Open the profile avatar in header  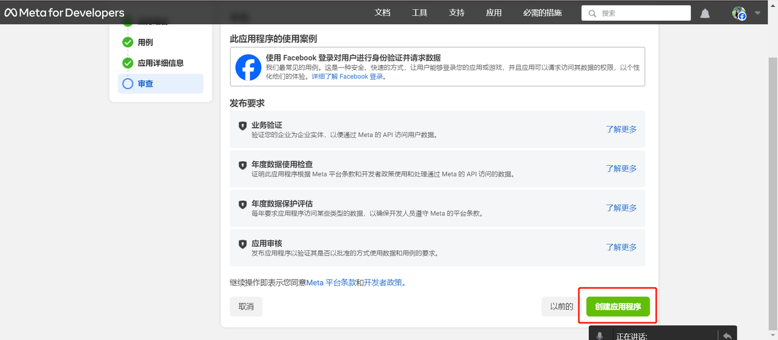tap(738, 13)
